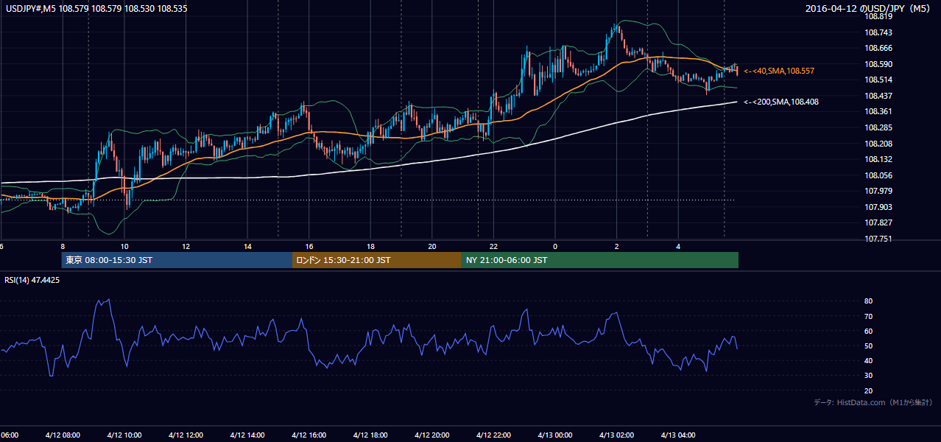941x442 pixels.
Task: Select the ロンドン 15:30-21:00 JST session bar
Action: pos(377,260)
